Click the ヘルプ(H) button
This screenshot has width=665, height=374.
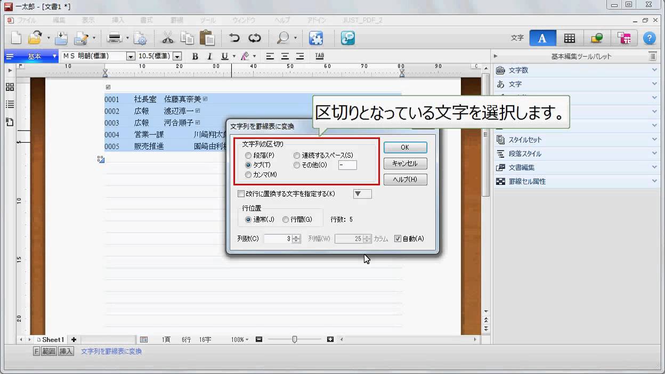click(405, 180)
